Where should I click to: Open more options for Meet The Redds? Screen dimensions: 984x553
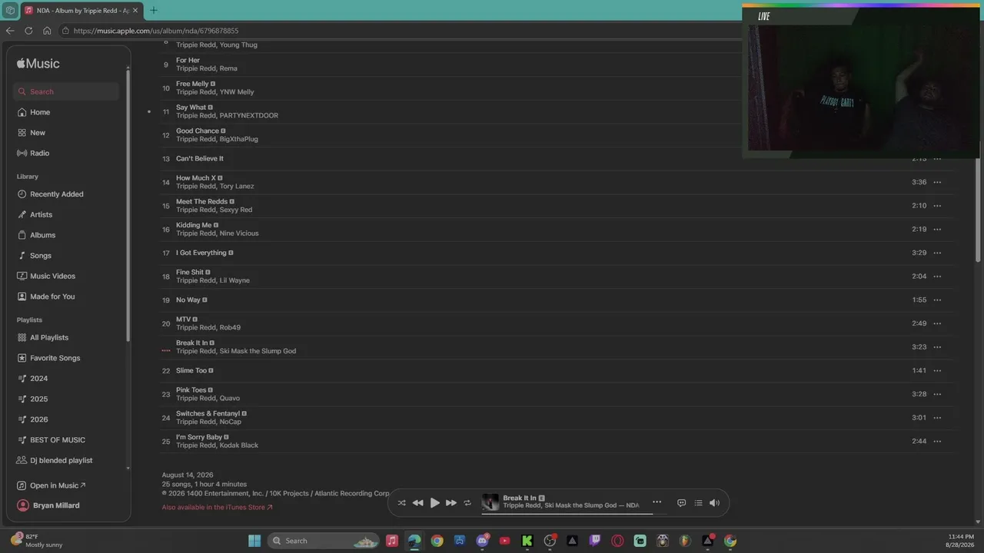click(x=937, y=206)
